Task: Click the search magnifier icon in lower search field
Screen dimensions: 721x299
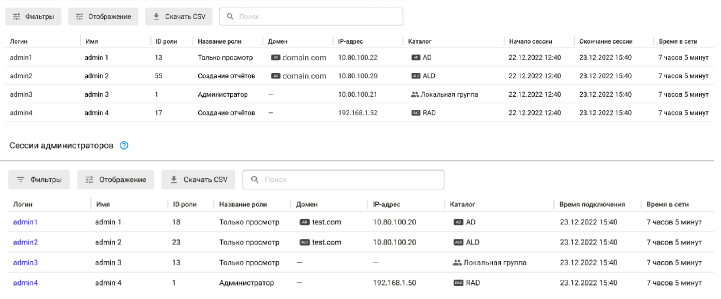Action: 255,180
